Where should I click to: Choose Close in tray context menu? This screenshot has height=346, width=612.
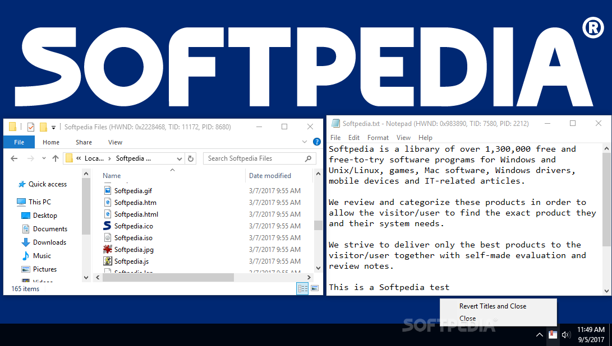[x=468, y=319]
